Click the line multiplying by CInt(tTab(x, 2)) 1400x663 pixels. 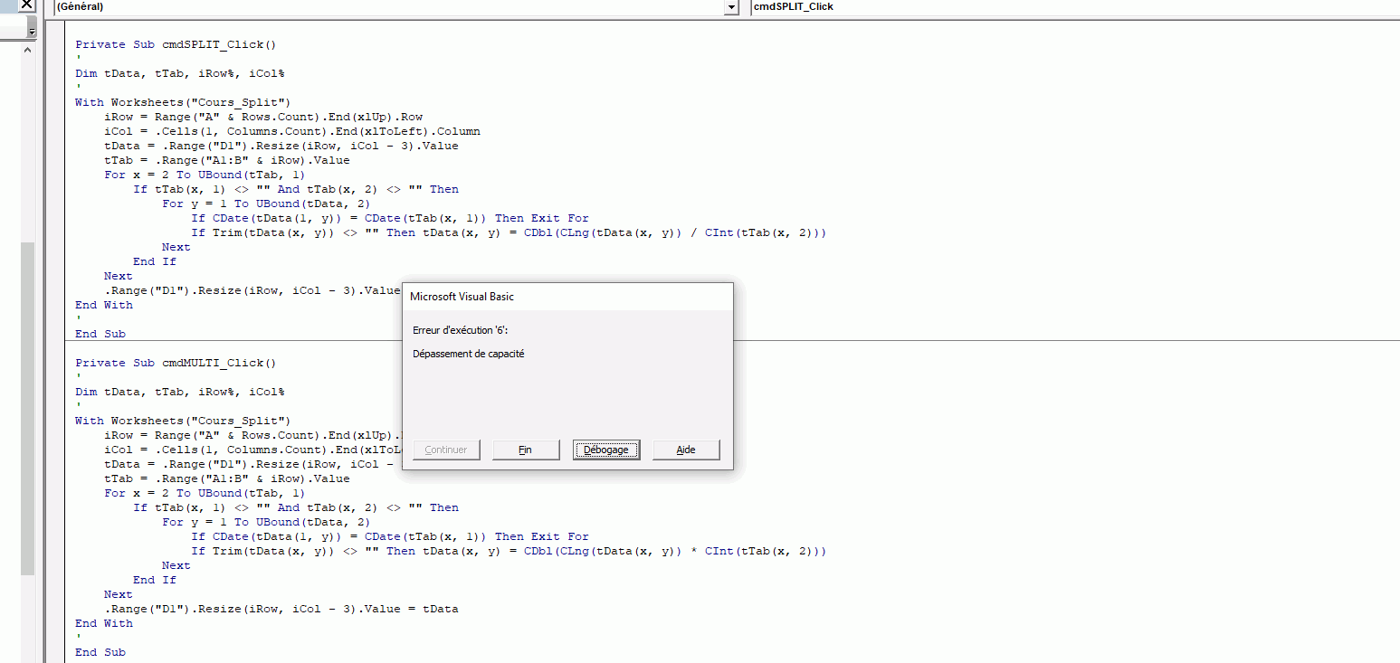[509, 551]
